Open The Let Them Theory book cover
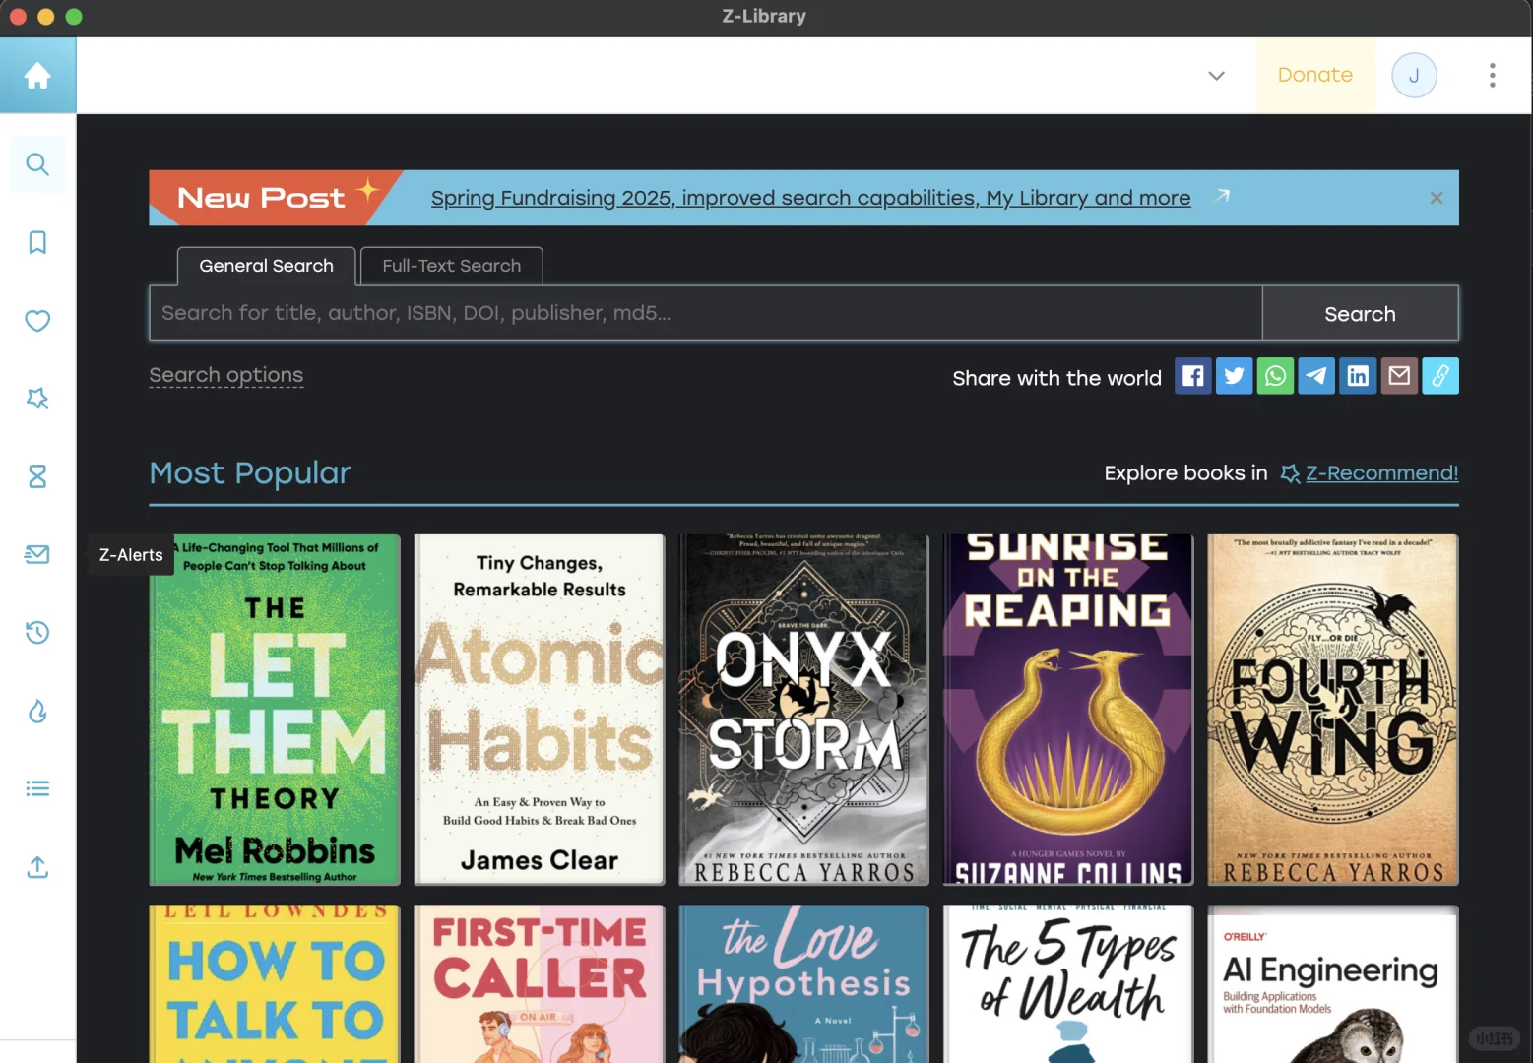This screenshot has width=1533, height=1063. pos(275,710)
